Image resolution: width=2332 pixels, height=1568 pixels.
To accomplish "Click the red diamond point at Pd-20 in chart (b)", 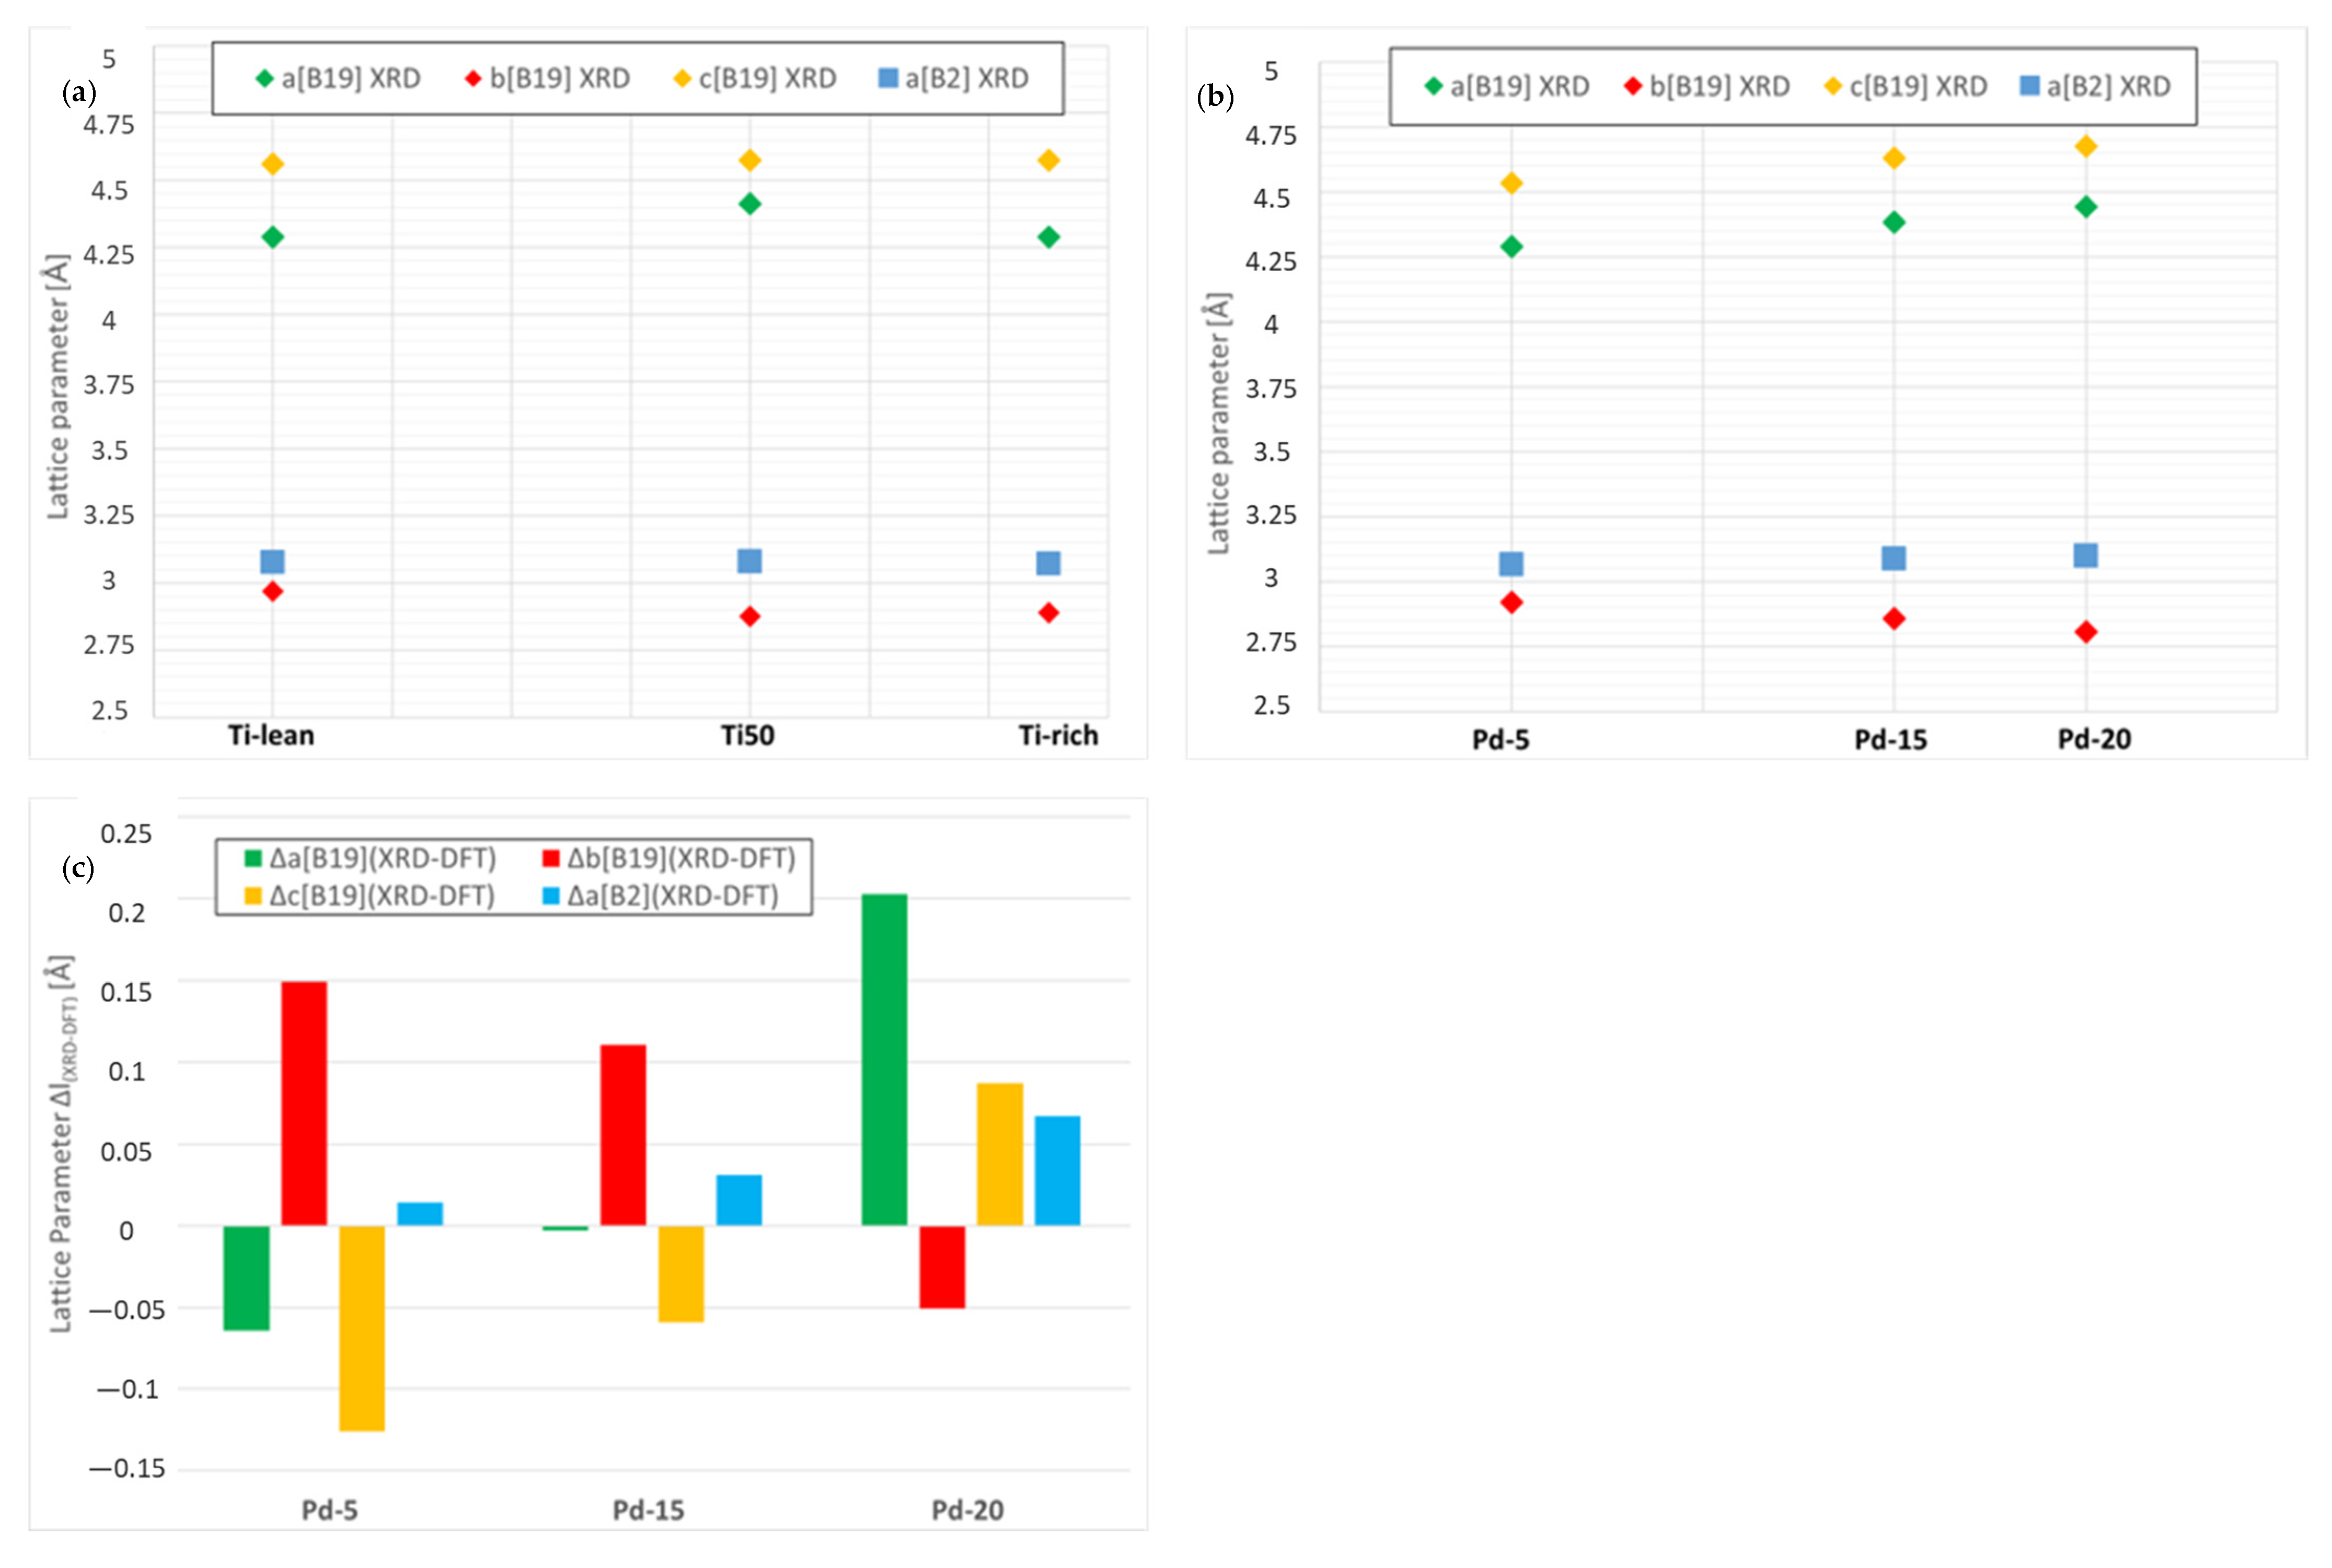I will pos(2085,632).
